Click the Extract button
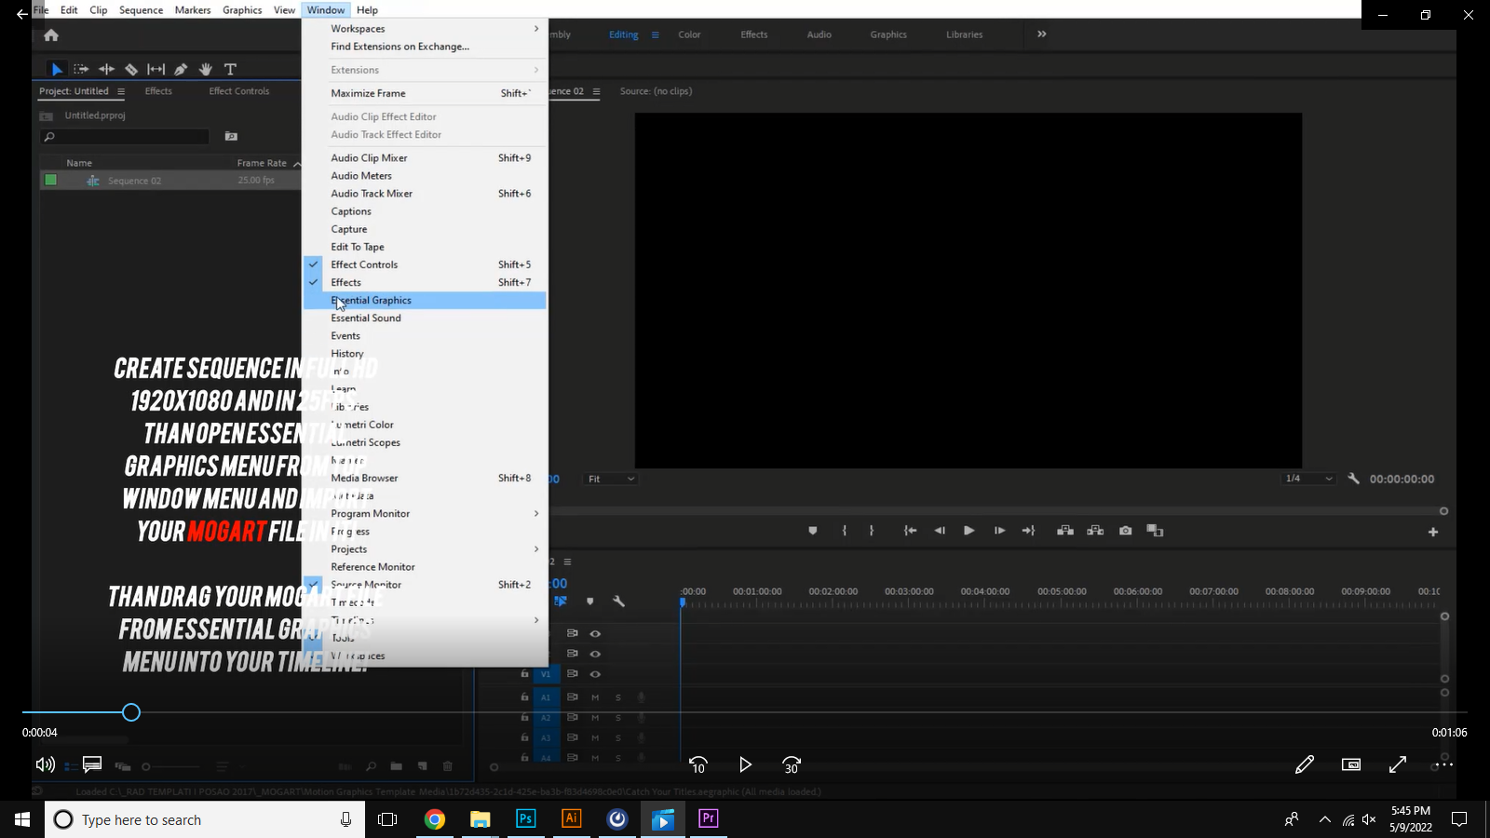 click(x=1095, y=531)
